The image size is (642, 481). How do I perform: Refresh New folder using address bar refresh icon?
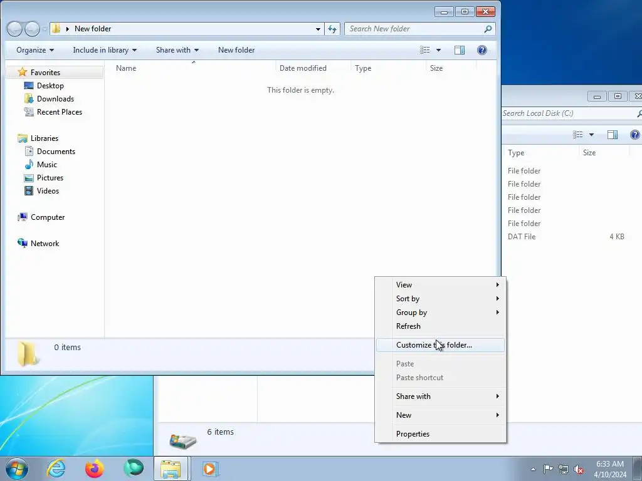pyautogui.click(x=332, y=29)
